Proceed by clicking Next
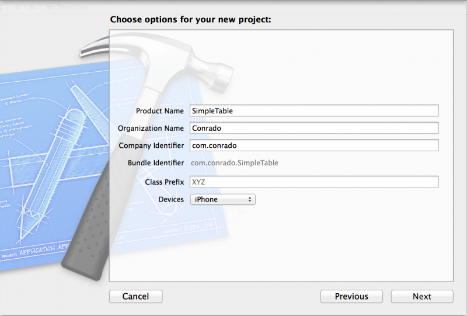Viewport: 467px width, 316px height. [422, 296]
